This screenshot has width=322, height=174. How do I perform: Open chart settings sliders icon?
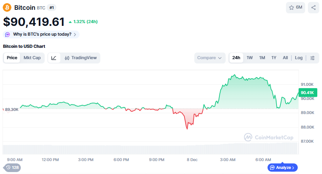tap(312, 58)
